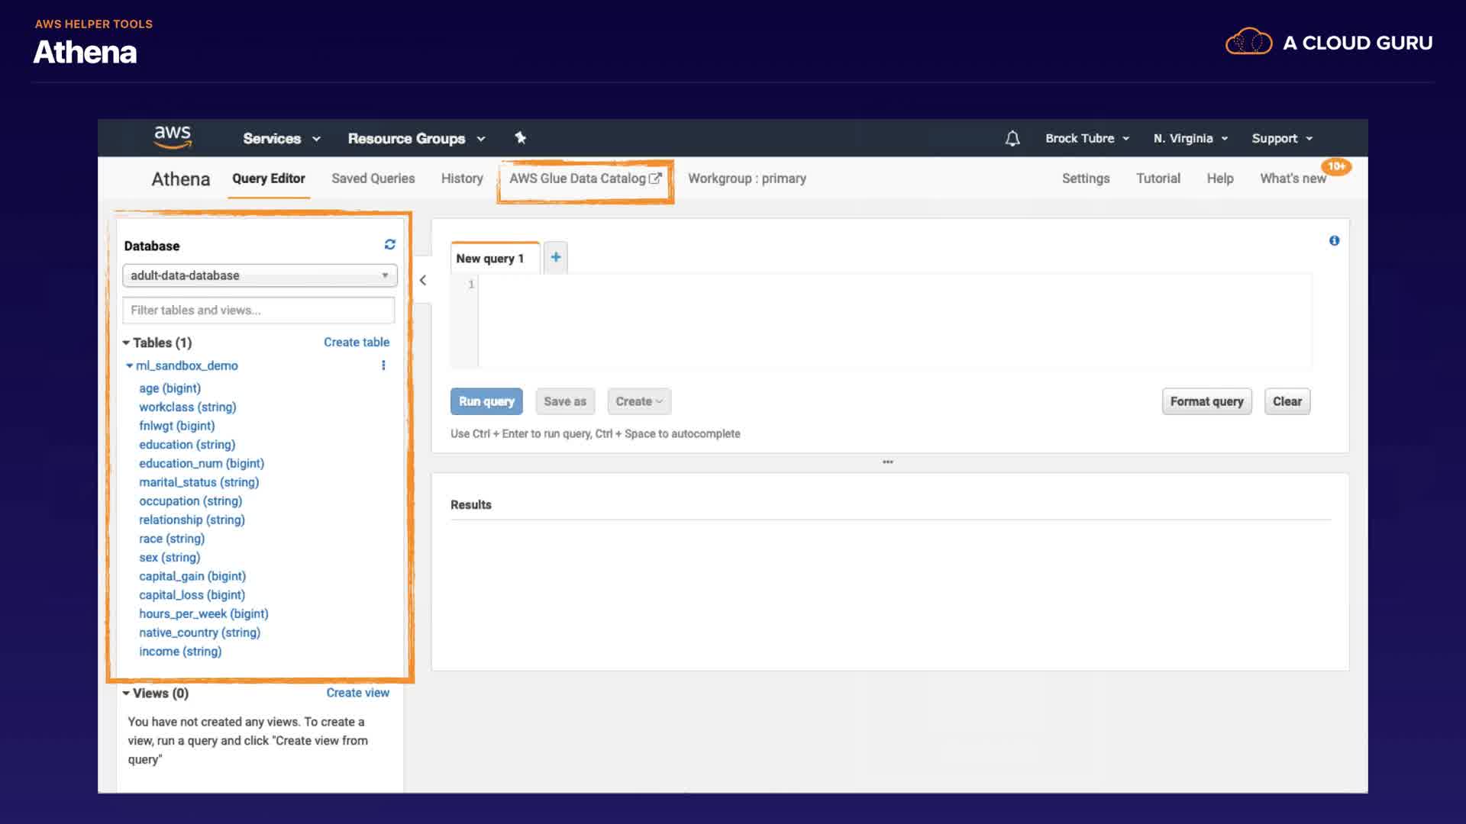
Task: Click the pin favorites icon in navbar
Action: point(520,138)
